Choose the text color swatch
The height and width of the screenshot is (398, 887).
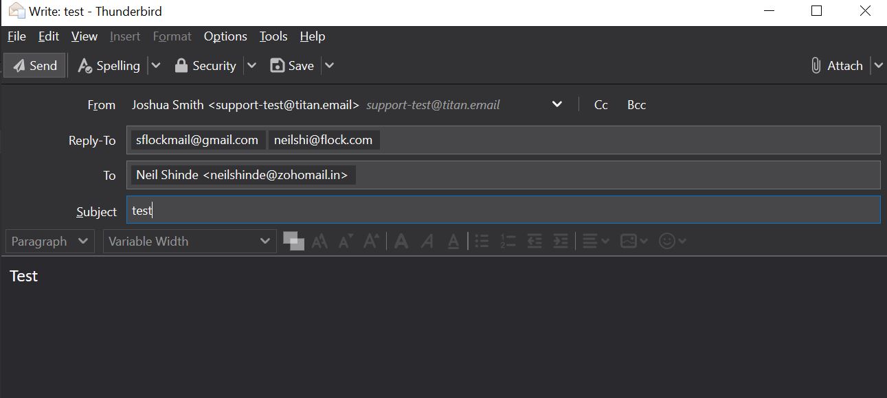click(x=293, y=241)
